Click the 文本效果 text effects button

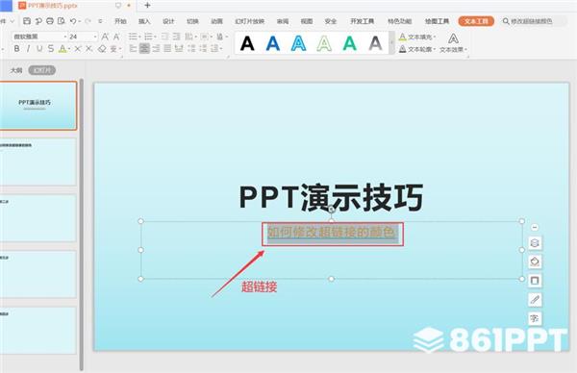(453, 43)
